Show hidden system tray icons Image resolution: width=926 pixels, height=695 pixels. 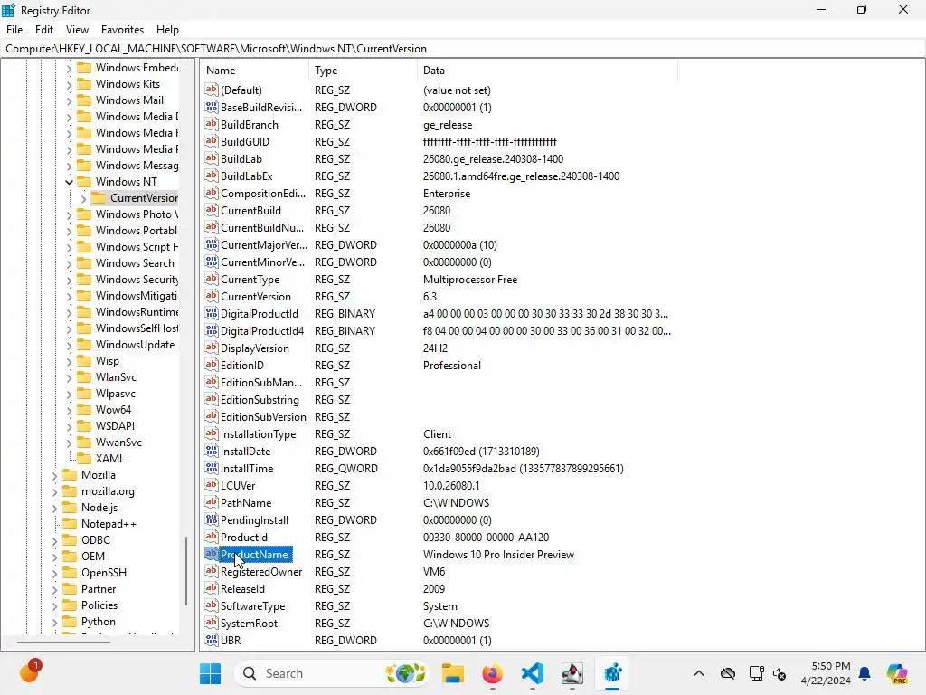point(699,673)
